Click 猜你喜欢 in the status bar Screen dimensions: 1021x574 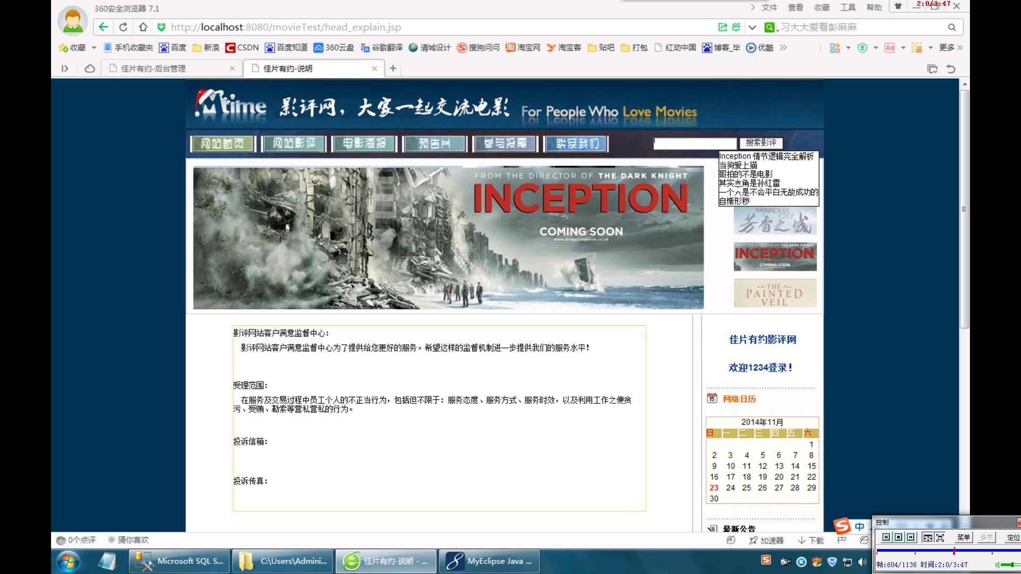[128, 540]
